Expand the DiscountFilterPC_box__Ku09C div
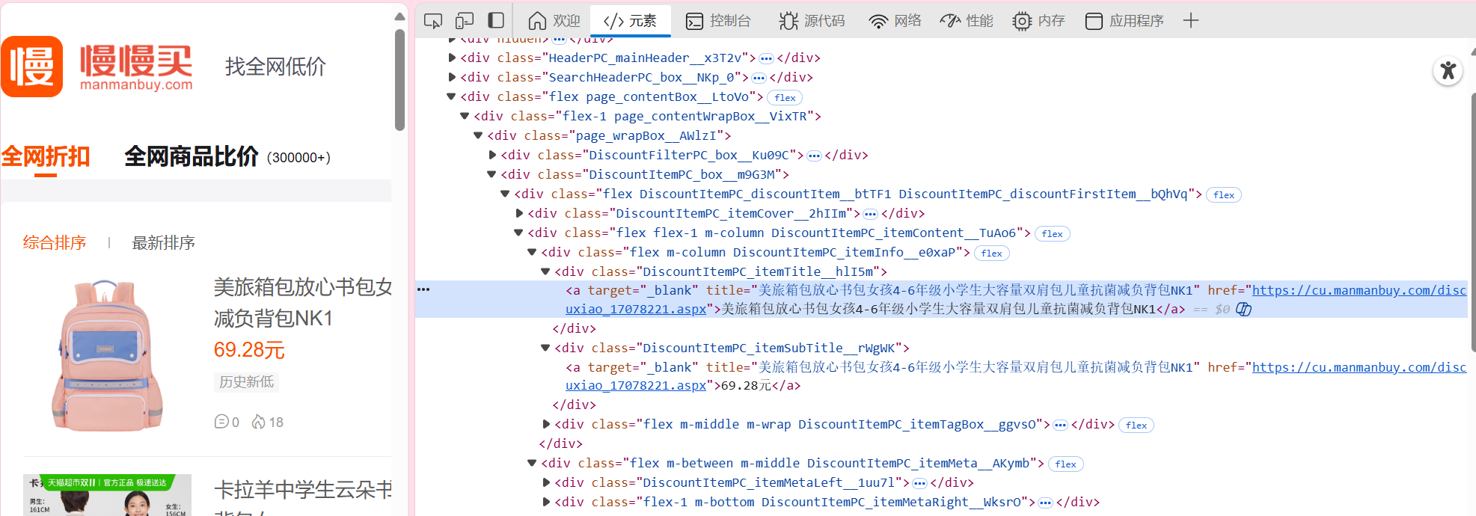The height and width of the screenshot is (516, 1476). [x=492, y=155]
